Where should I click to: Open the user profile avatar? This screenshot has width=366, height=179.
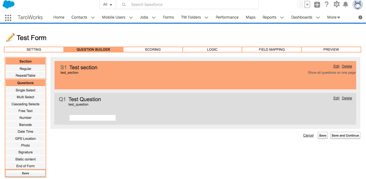click(358, 4)
